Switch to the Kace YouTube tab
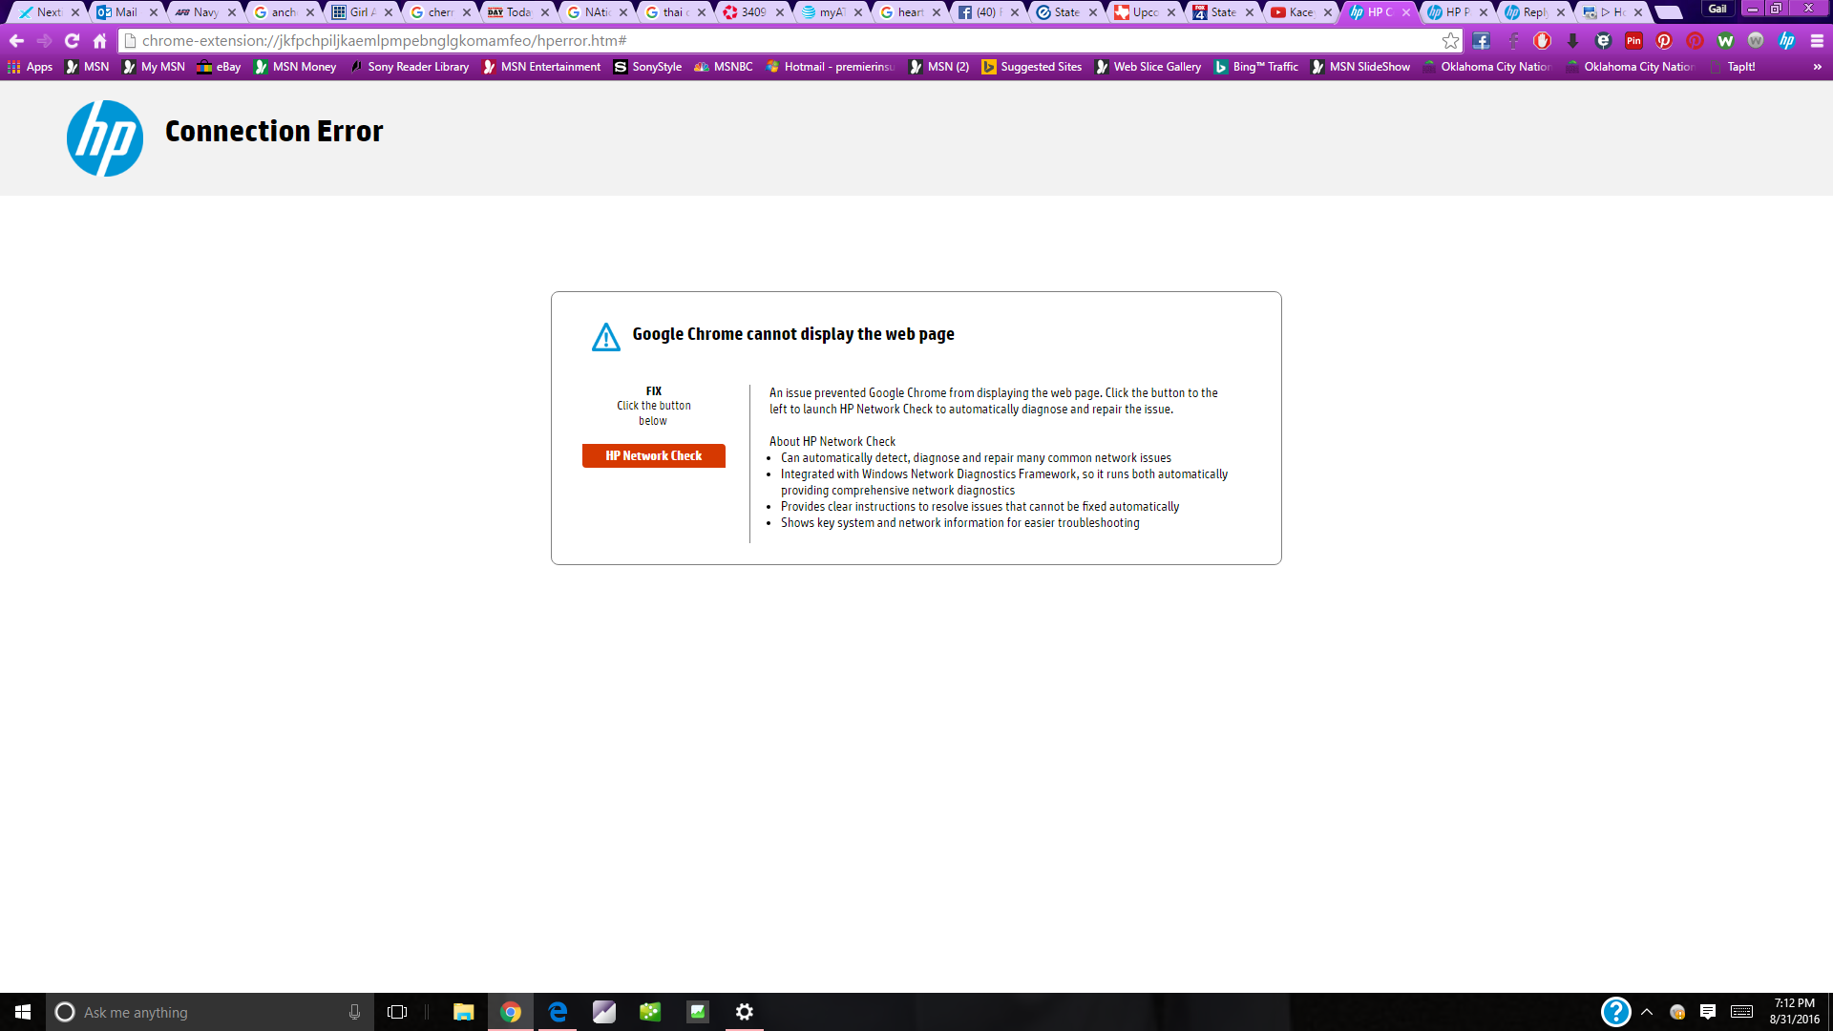 coord(1298,12)
